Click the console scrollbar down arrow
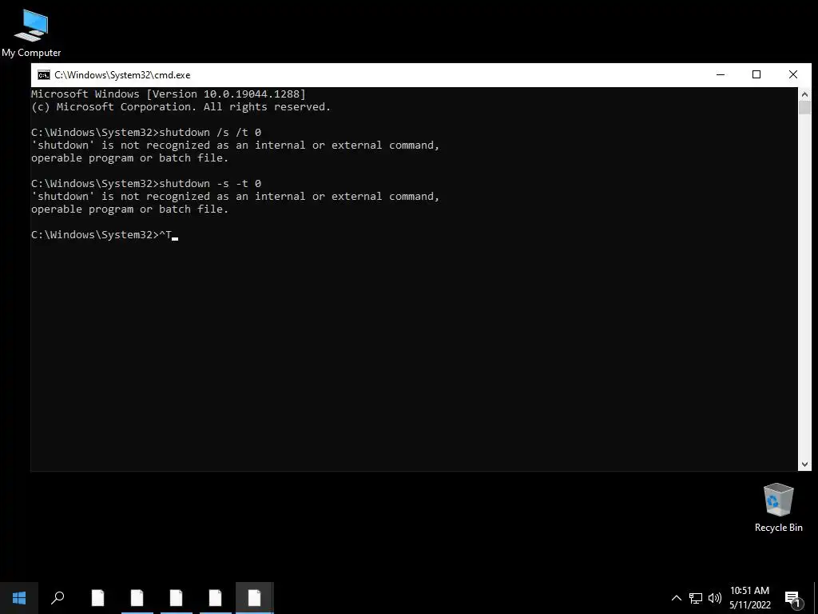The height and width of the screenshot is (614, 818). tap(804, 464)
